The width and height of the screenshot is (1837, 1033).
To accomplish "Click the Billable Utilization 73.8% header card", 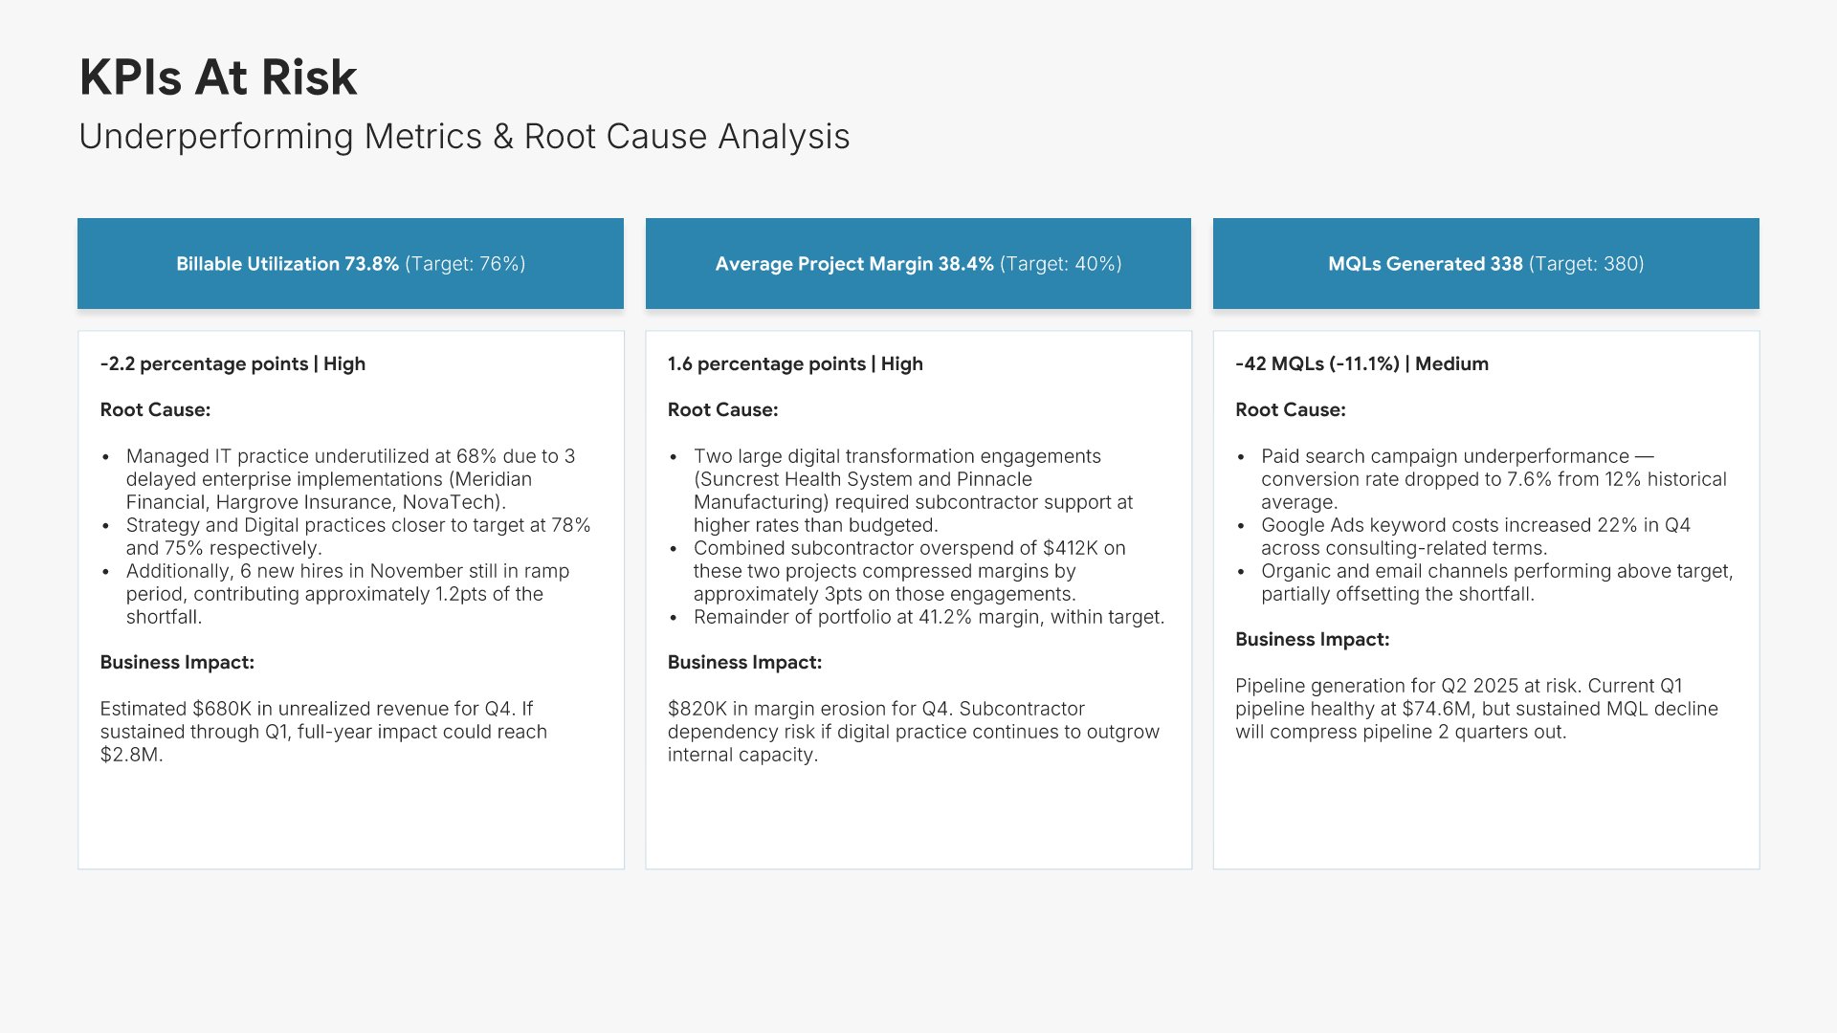I will (x=350, y=264).
